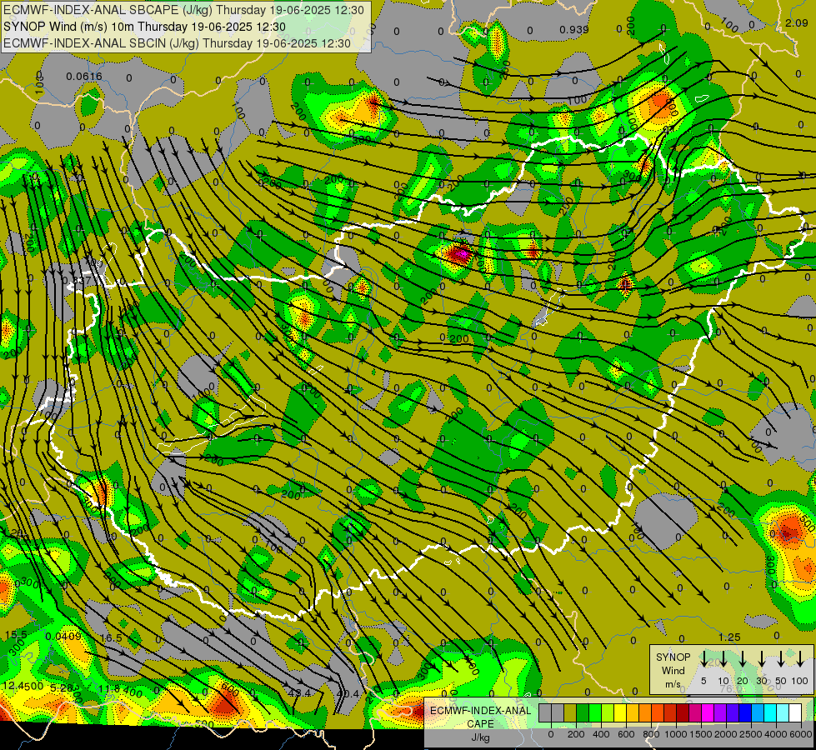The image size is (816, 750).
Task: Click the '2000' tick label in legend
Action: pos(727,734)
